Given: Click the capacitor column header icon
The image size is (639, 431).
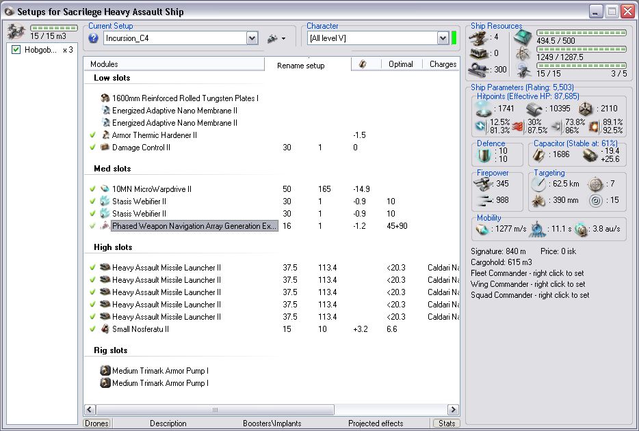Looking at the screenshot, I should pyautogui.click(x=363, y=64).
